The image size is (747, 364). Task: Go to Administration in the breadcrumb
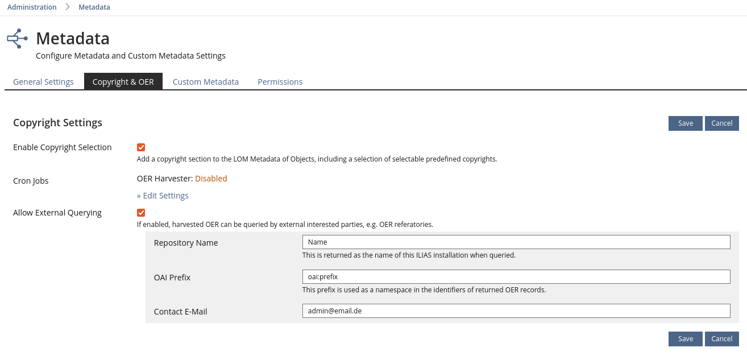32,7
